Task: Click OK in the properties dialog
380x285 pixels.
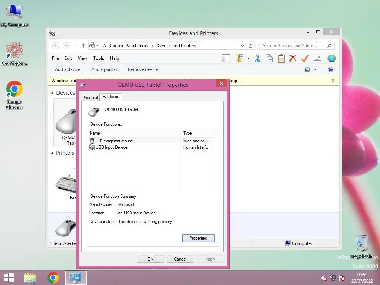Action: coord(150,259)
